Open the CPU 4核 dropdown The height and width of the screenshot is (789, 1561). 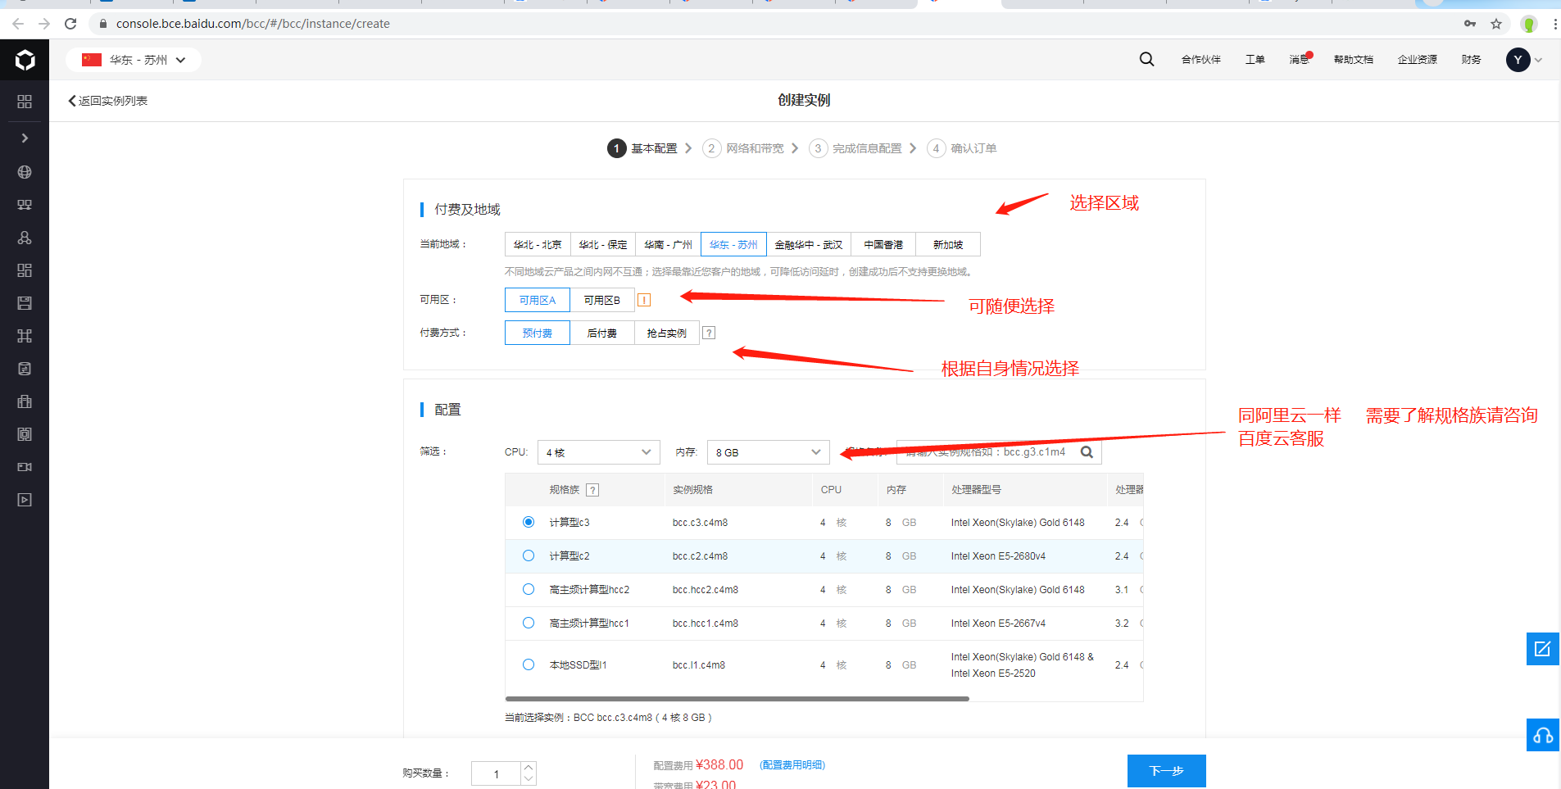click(x=599, y=452)
